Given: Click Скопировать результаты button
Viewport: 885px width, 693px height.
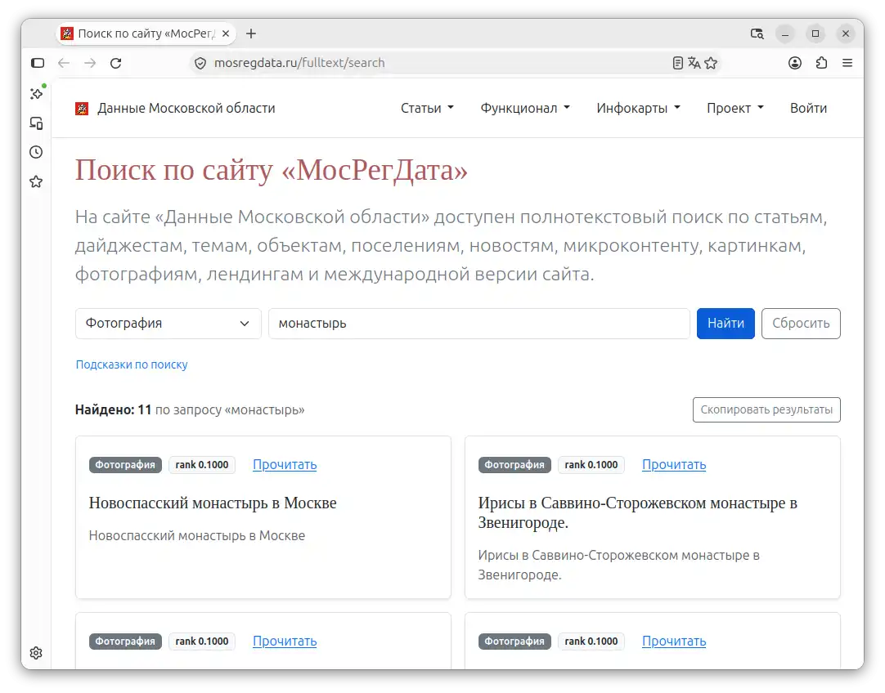Looking at the screenshot, I should (x=766, y=410).
